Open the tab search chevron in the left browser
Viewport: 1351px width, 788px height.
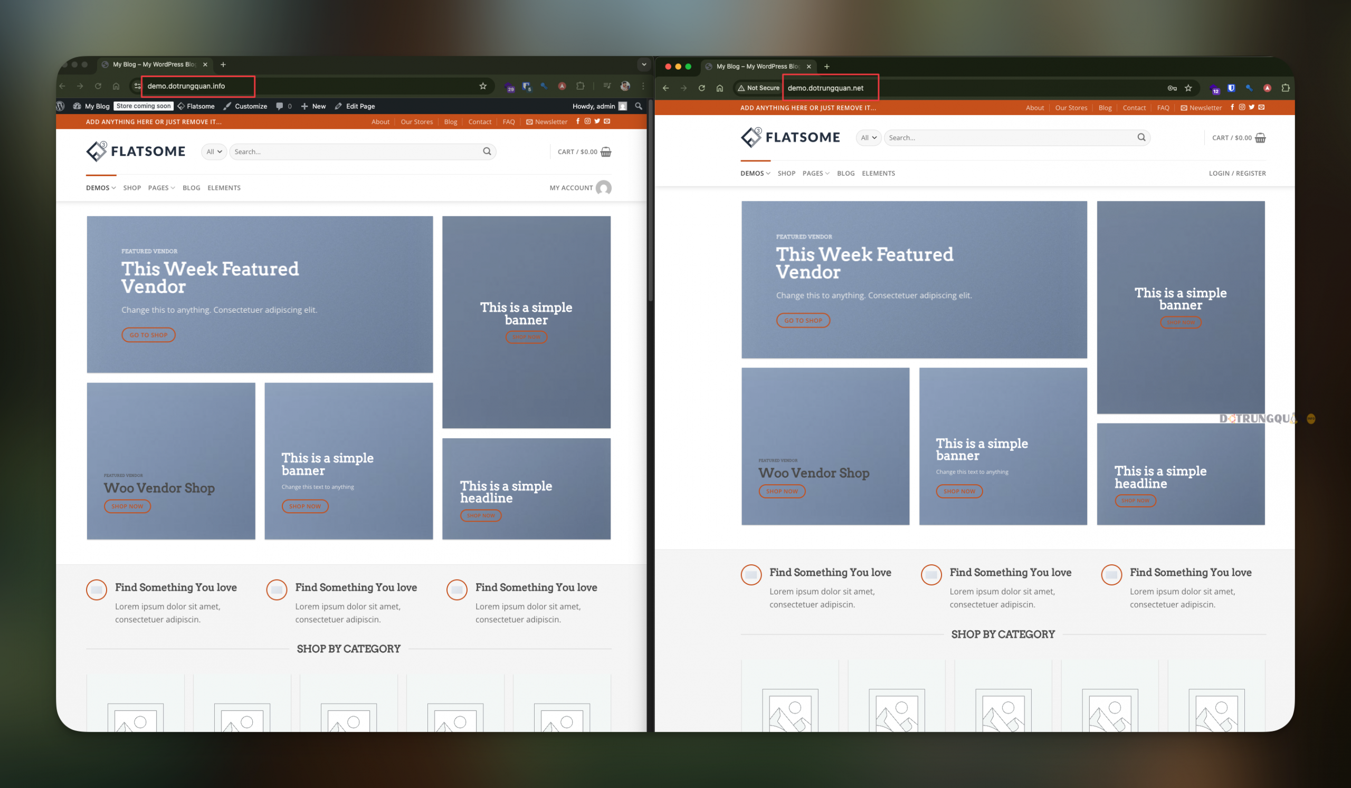(x=643, y=64)
